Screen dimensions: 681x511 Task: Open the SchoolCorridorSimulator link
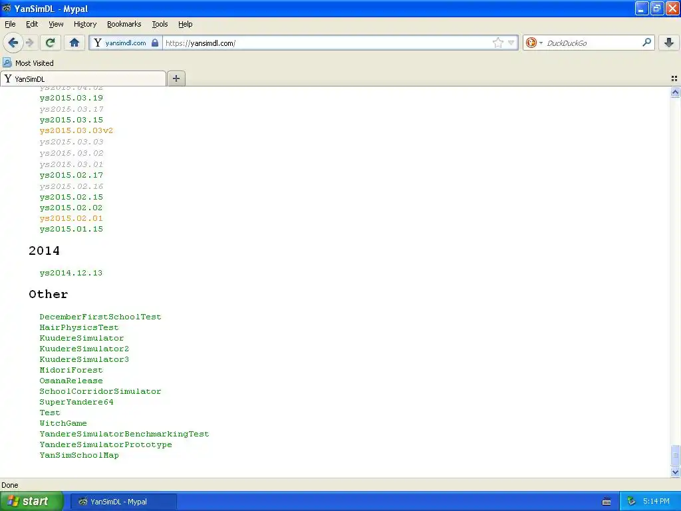pyautogui.click(x=100, y=391)
